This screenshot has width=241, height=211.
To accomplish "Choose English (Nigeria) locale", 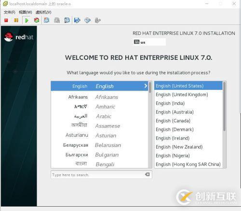I will 188,155.
